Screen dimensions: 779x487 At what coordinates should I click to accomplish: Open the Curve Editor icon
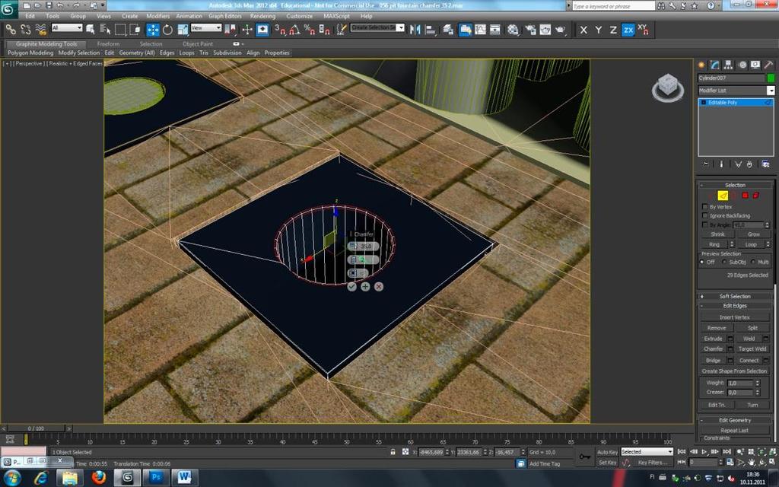tap(481, 30)
